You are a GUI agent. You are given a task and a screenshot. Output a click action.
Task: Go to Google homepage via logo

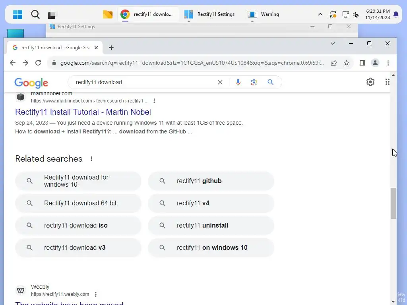point(31,83)
